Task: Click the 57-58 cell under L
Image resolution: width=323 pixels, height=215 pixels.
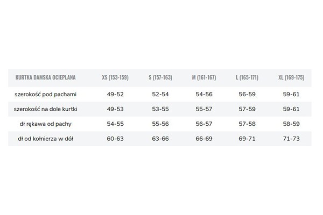Action: [247, 124]
